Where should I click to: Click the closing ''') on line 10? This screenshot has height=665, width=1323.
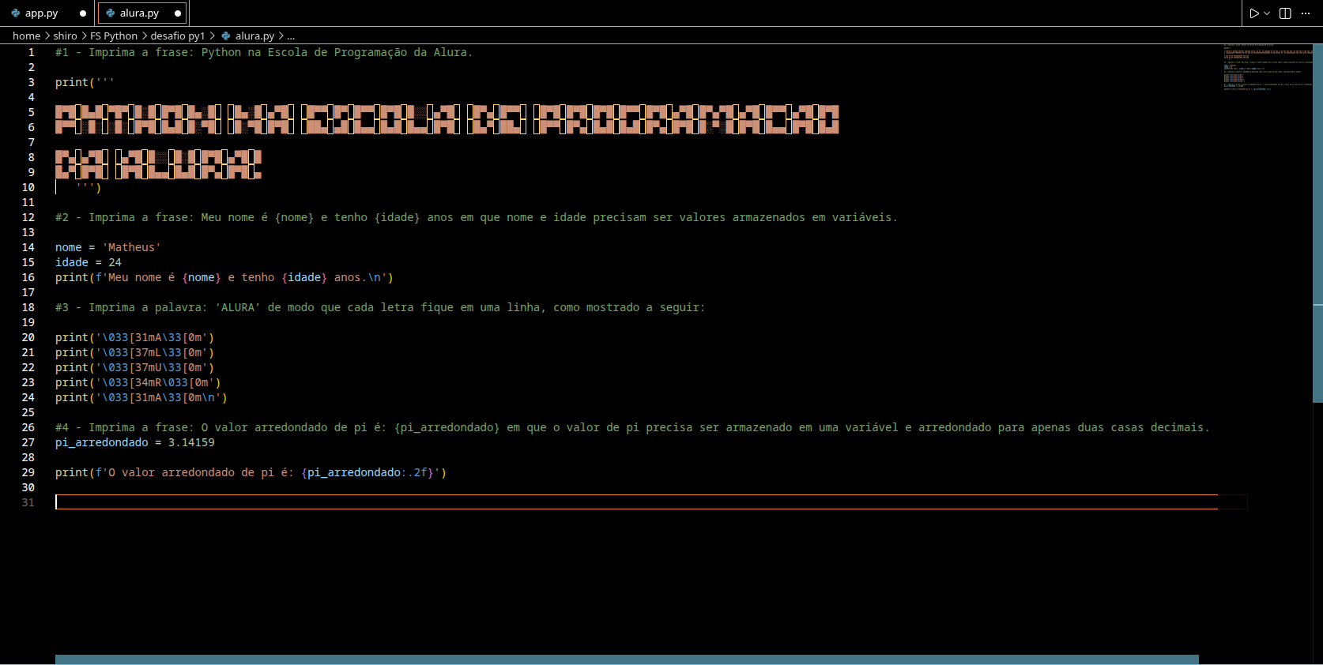tap(89, 187)
